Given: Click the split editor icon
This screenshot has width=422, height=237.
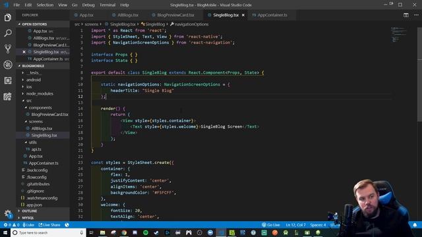Looking at the screenshot, I should pyautogui.click(x=406, y=15).
